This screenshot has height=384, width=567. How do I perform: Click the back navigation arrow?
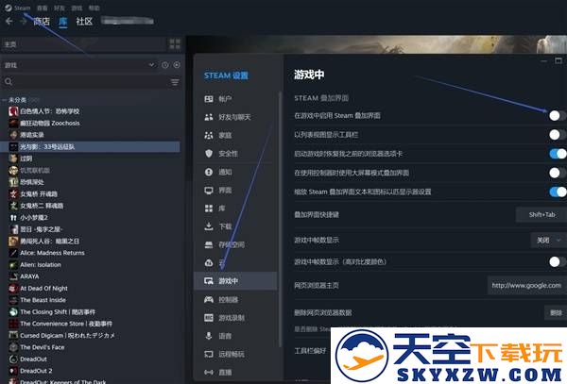[x=9, y=22]
